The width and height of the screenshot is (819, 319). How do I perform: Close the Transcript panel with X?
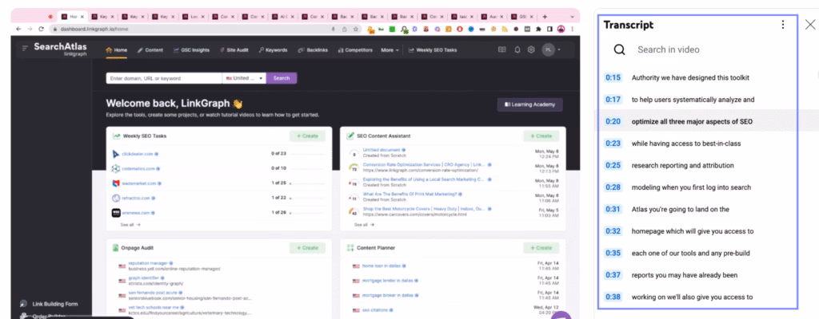click(x=809, y=25)
